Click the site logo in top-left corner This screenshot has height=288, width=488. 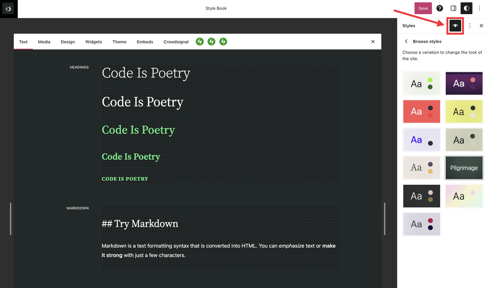(x=9, y=9)
